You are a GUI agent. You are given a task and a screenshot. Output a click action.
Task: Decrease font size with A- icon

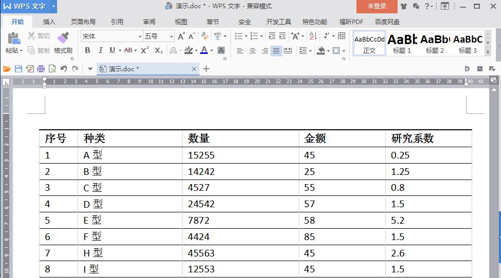pos(192,36)
